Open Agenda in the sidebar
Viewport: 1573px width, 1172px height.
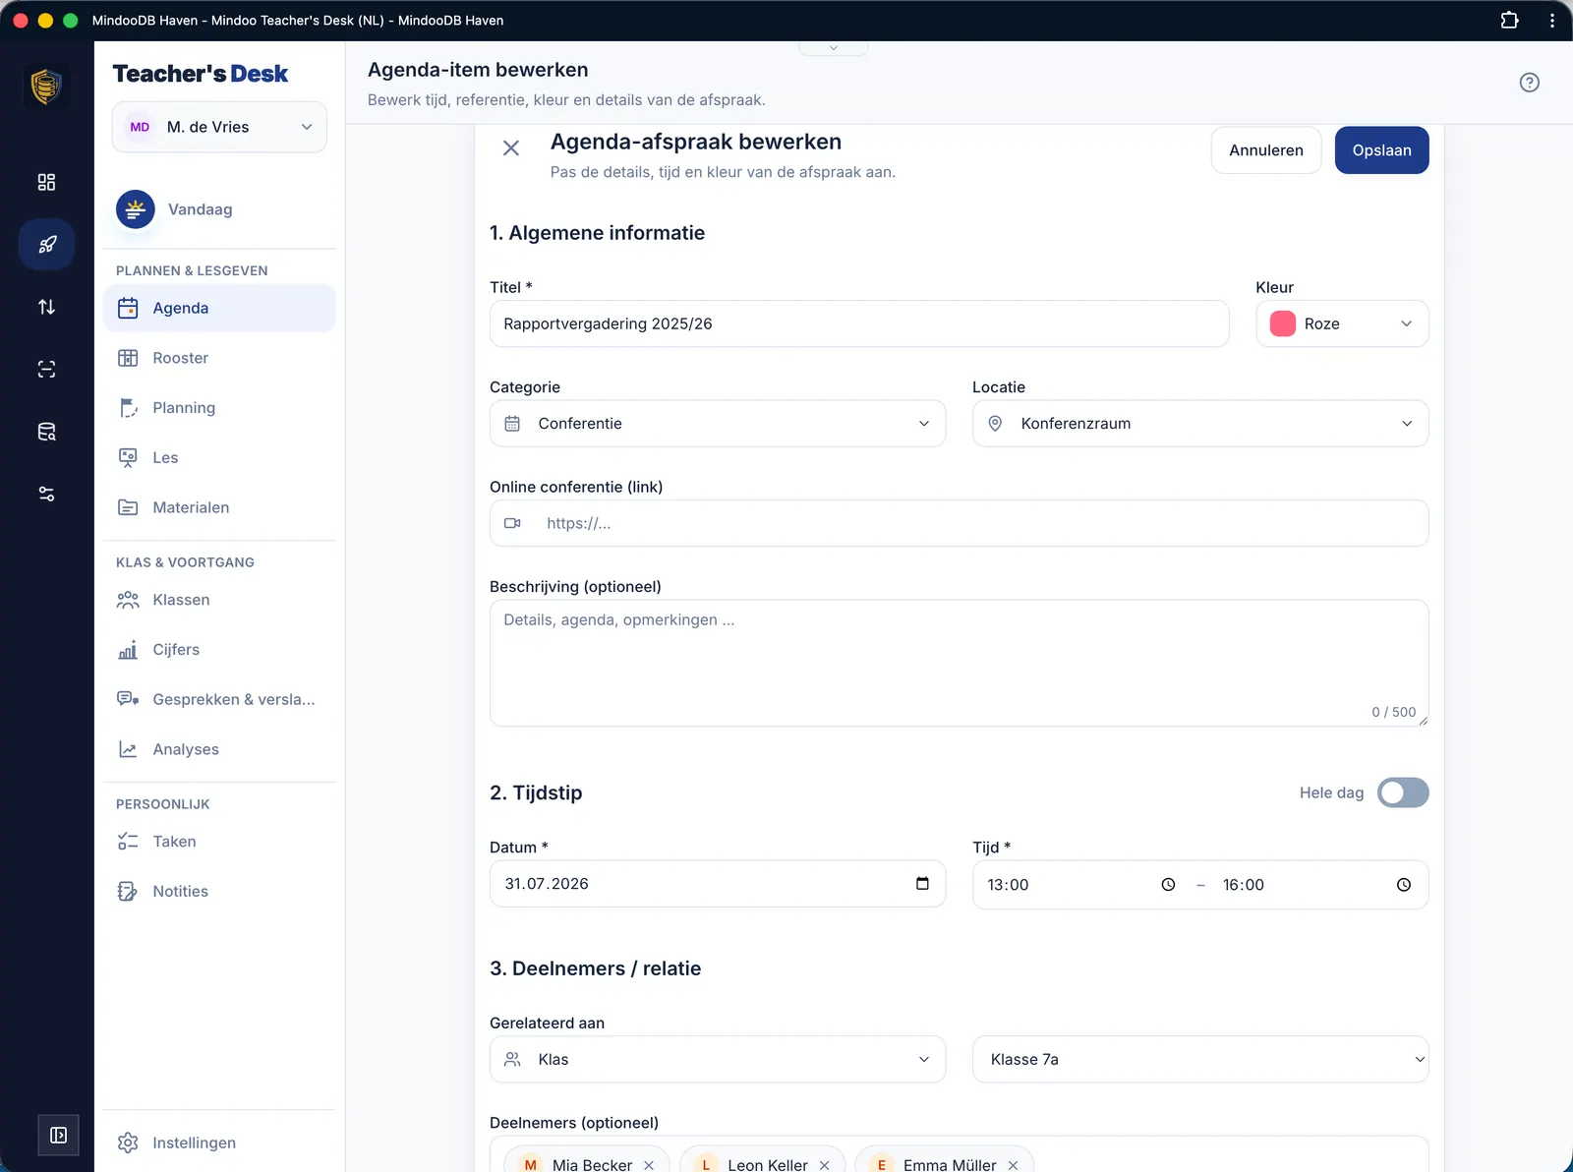(x=219, y=308)
